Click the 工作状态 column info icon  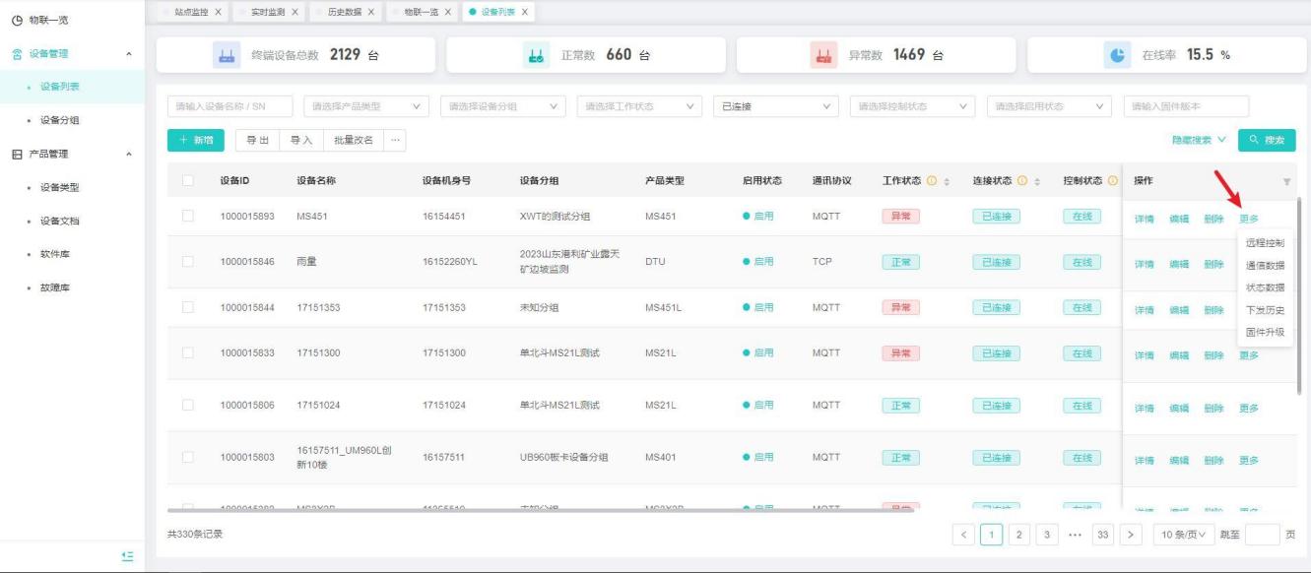[x=930, y=181]
